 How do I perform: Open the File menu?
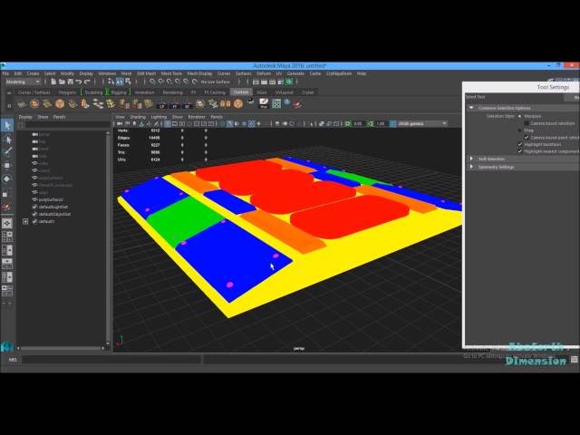[x=5, y=73]
